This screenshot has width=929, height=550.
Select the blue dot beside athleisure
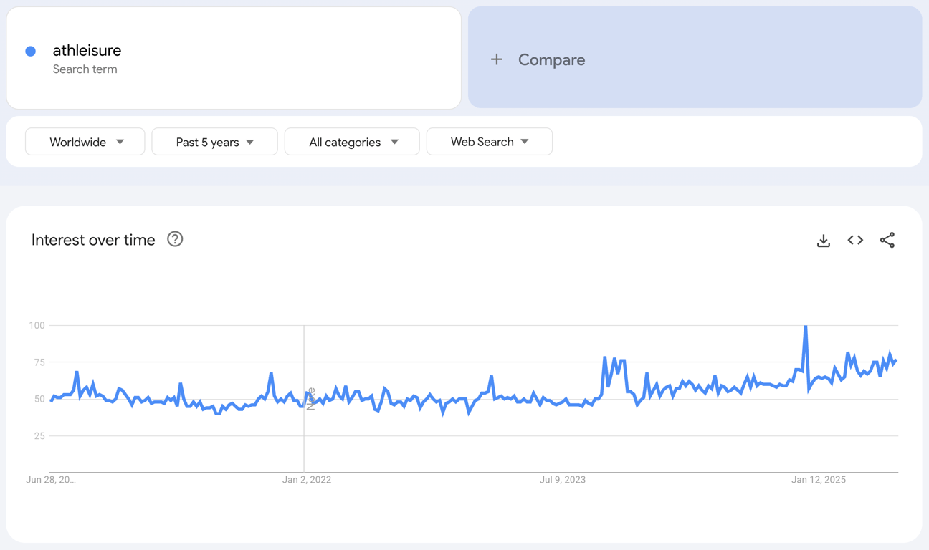click(x=30, y=51)
